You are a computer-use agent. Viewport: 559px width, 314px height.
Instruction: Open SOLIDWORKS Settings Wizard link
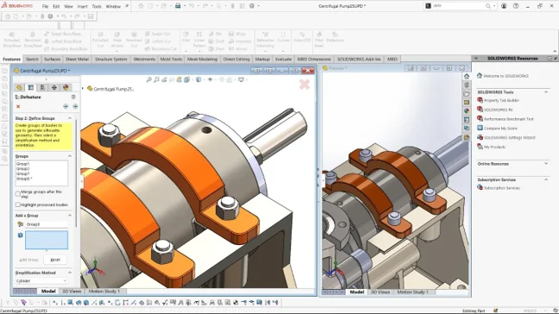click(510, 137)
